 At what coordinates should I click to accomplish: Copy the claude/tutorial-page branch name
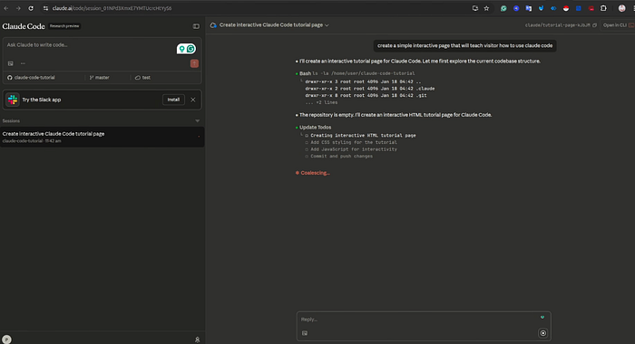click(x=594, y=25)
